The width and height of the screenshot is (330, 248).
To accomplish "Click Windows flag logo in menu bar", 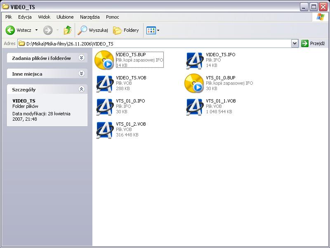I will point(321,17).
